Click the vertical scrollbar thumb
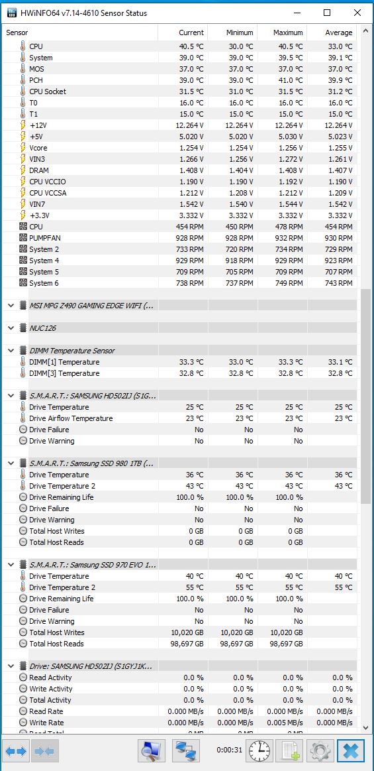The width and height of the screenshot is (374, 771). pos(365,396)
